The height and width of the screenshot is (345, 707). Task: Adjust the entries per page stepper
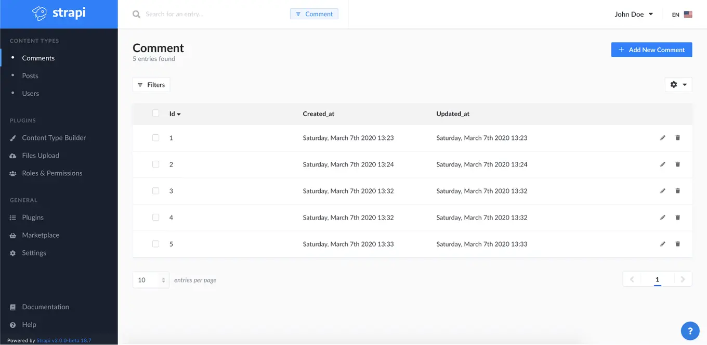(x=164, y=279)
